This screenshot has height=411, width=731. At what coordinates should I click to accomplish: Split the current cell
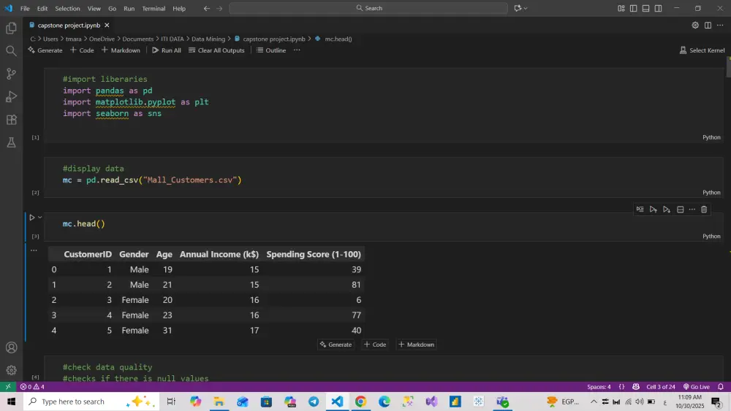(x=680, y=210)
